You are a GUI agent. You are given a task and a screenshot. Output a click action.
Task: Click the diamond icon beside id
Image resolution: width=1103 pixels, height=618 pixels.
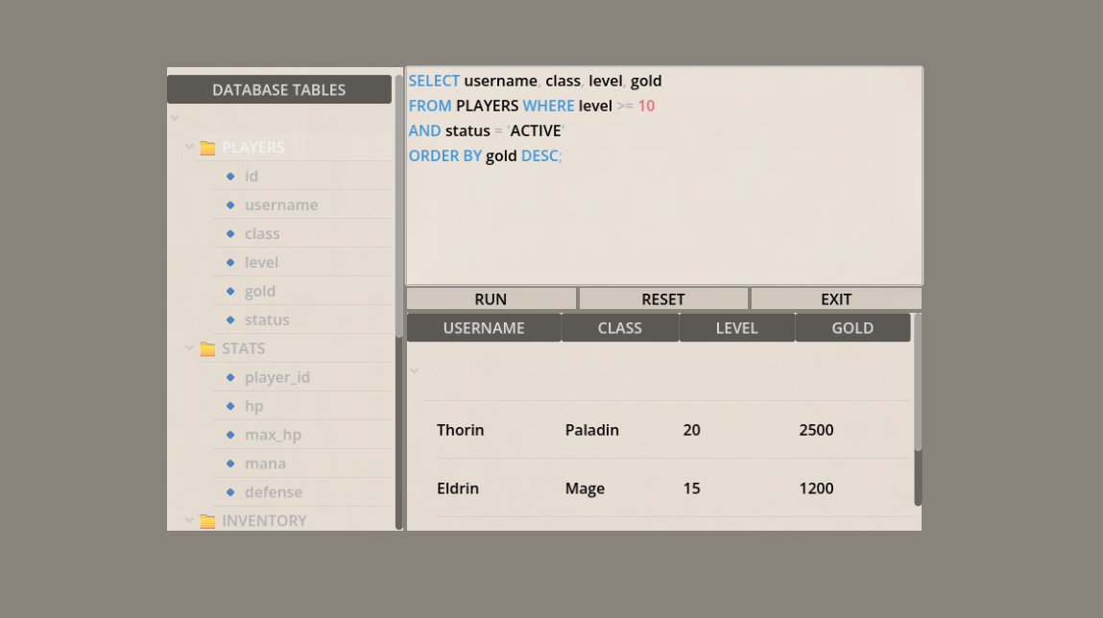point(230,177)
